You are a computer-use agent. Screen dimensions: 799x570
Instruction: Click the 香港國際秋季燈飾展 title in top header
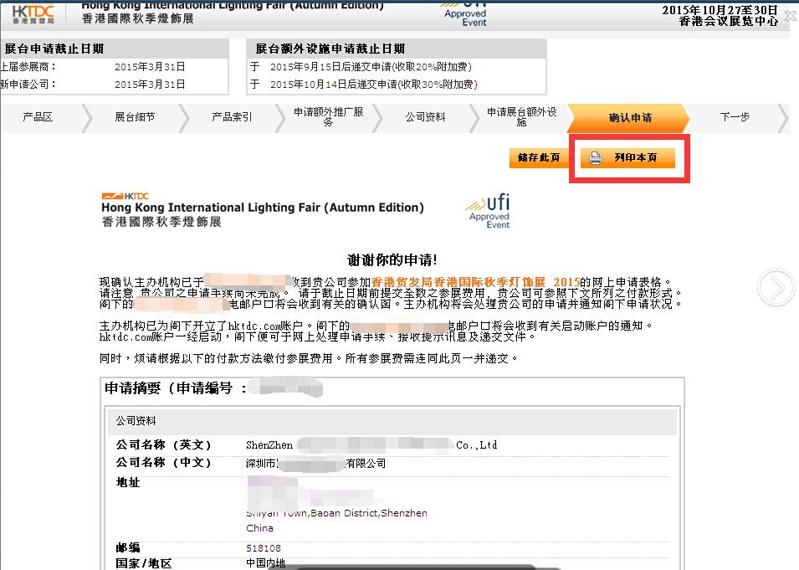pyautogui.click(x=138, y=19)
